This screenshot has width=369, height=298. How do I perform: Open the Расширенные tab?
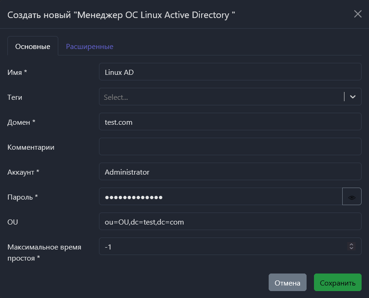tap(89, 47)
